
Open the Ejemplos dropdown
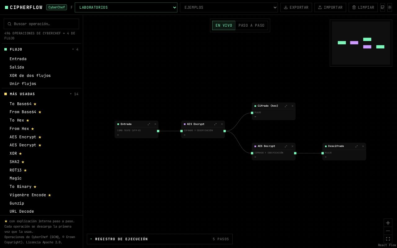tap(229, 7)
